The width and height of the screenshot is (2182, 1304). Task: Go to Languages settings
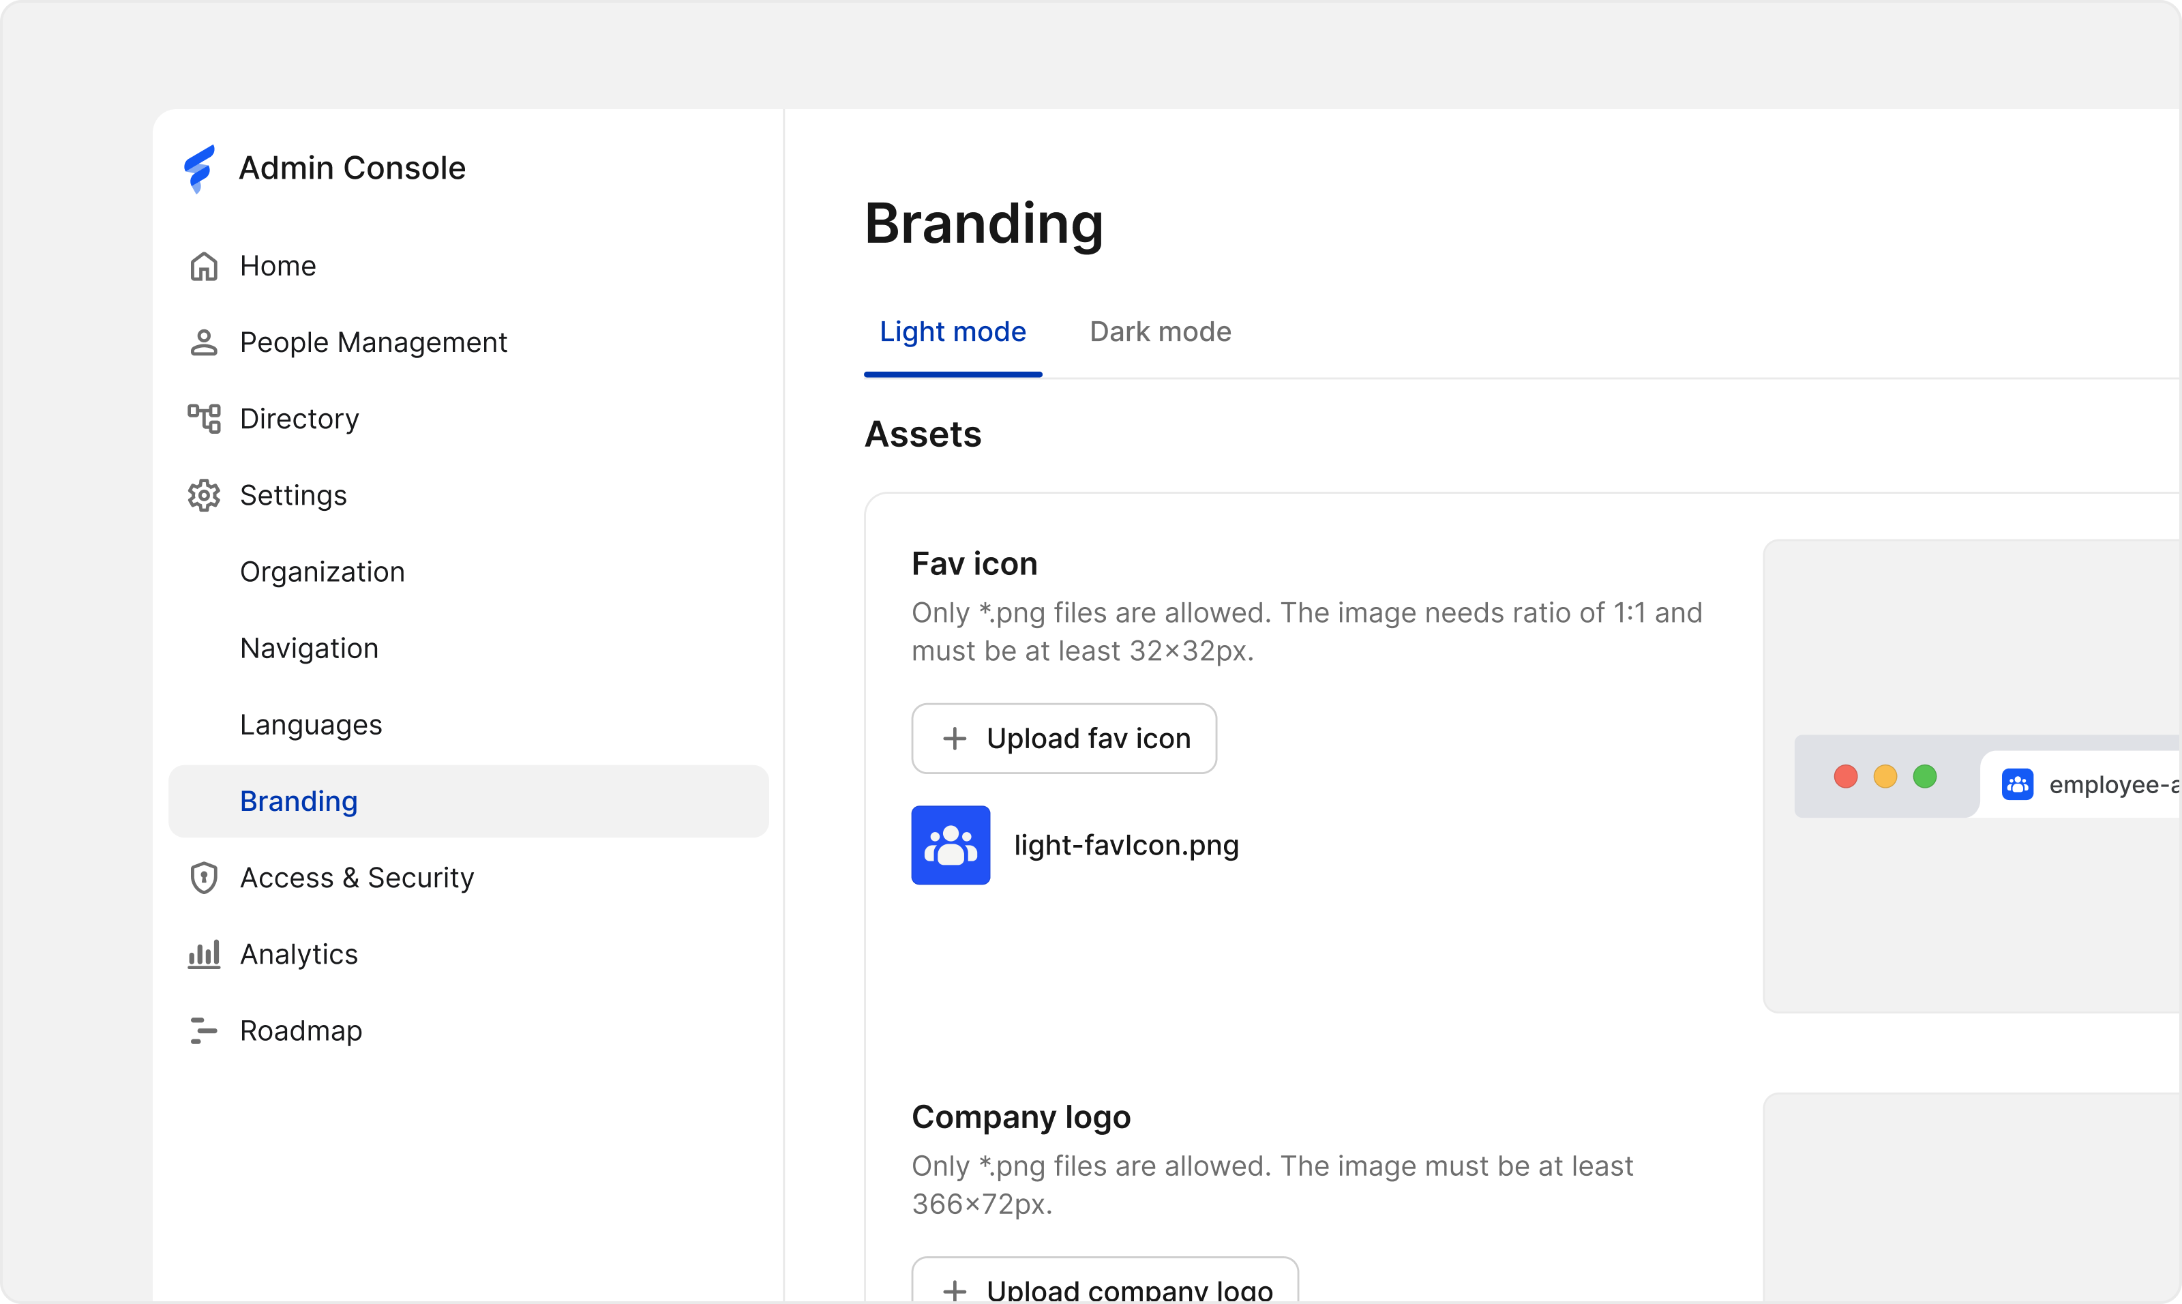click(468, 725)
